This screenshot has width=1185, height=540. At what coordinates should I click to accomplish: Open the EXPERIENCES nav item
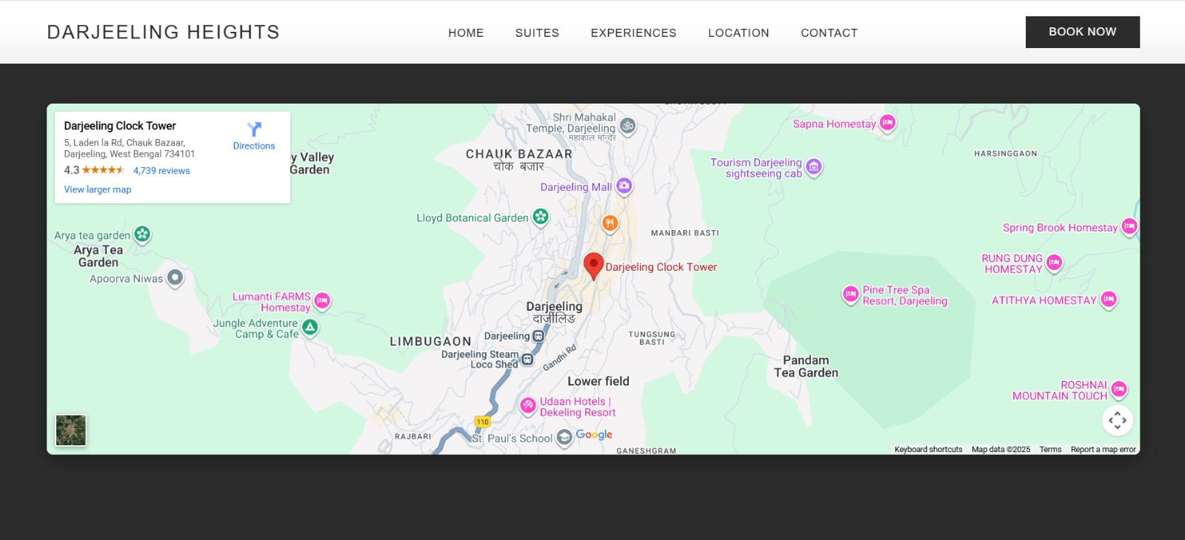tap(633, 33)
